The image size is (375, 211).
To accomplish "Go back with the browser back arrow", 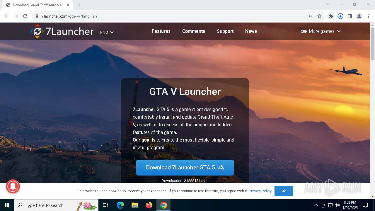I will coord(6,16).
